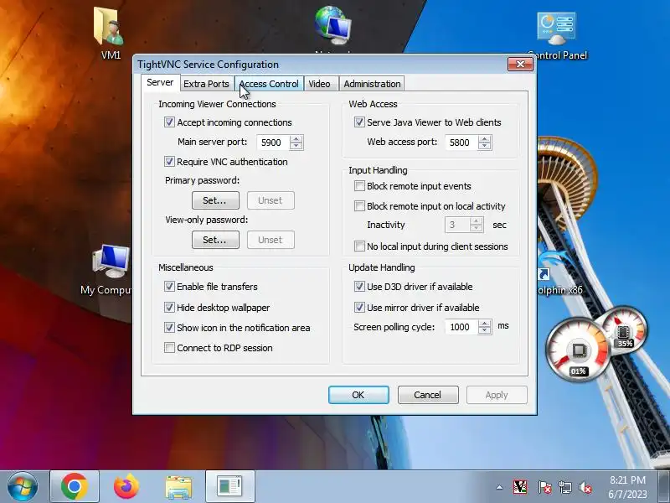Click Set for View-only password
This screenshot has width=670, height=503.
pos(215,240)
